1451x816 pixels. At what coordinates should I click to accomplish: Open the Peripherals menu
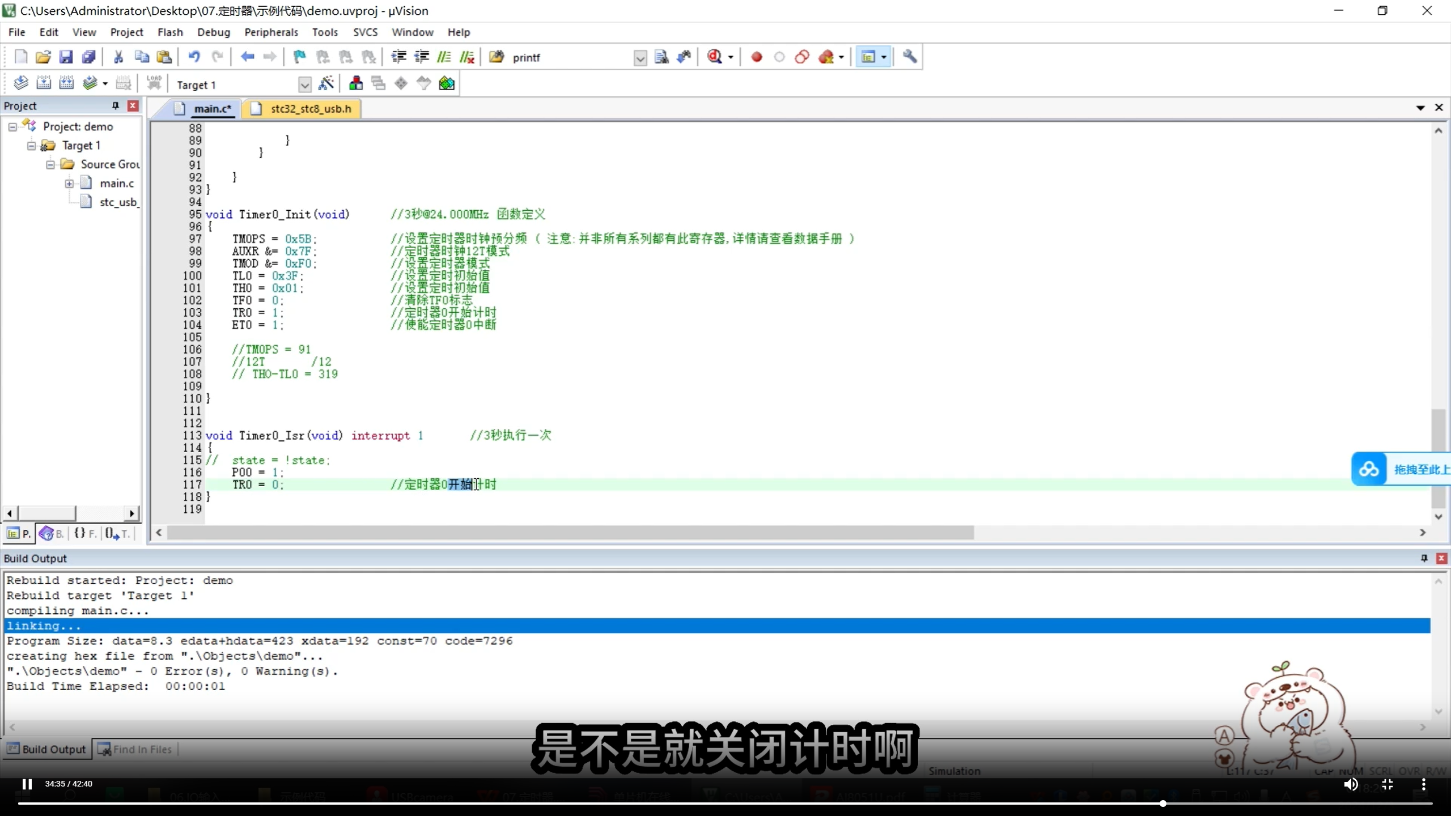(271, 32)
